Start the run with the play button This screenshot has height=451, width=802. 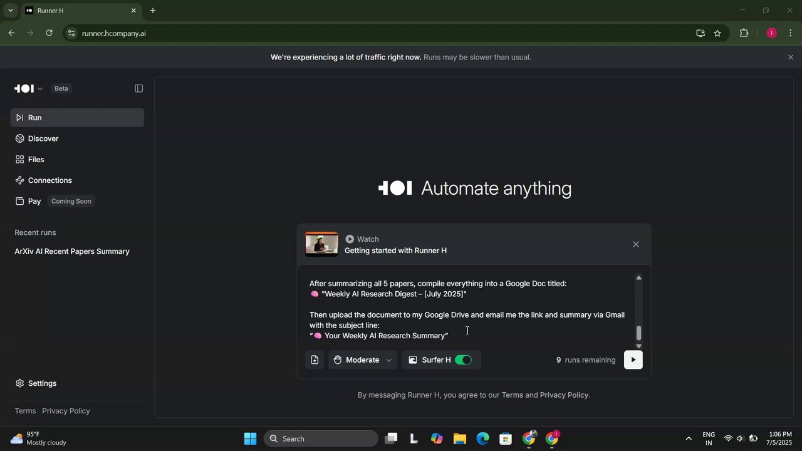[633, 360]
